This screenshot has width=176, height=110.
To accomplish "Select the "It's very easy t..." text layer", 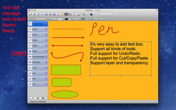I will pyautogui.click(x=38, y=24).
